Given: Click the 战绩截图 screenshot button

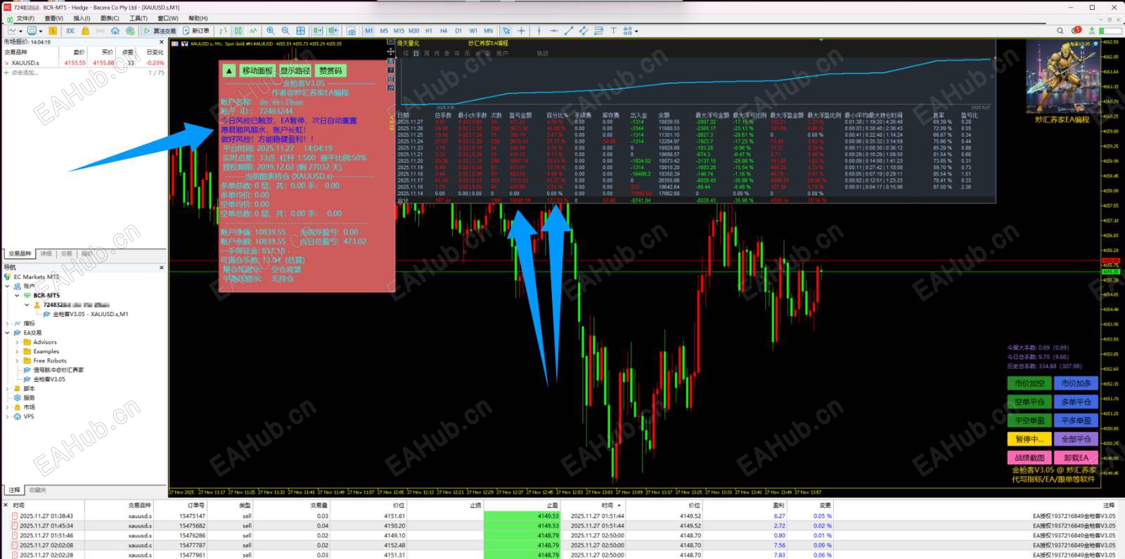Looking at the screenshot, I should pos(1029,457).
